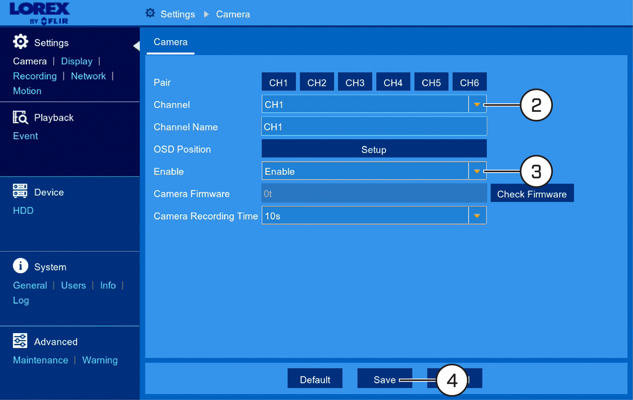Pair camera on CH6 button
This screenshot has width=633, height=400.
point(469,83)
